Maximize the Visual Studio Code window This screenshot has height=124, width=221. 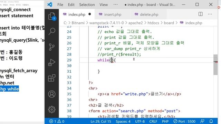point(197,4)
